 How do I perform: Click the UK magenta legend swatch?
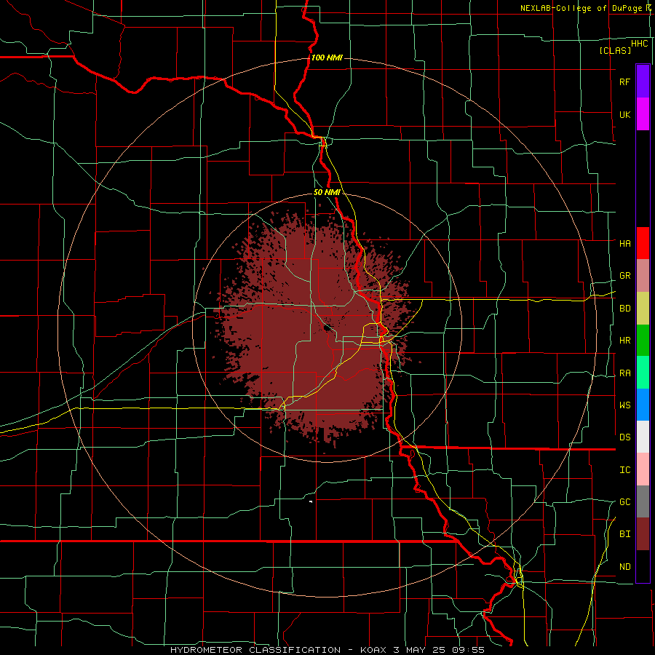tap(643, 114)
